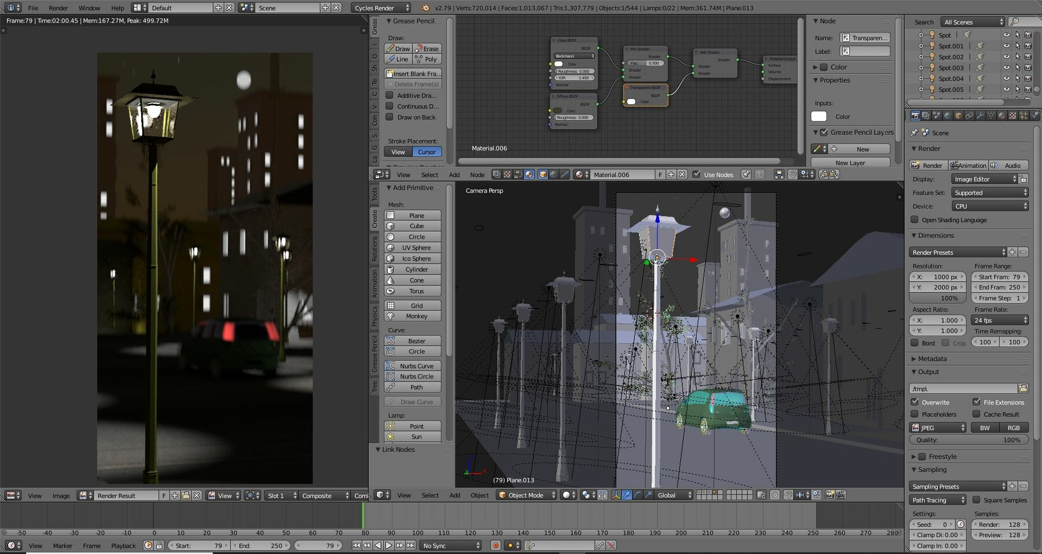Expand the Metadata panel
Viewport: 1042px width, 554px height.
click(932, 359)
